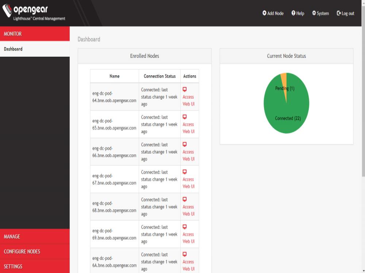Open the System menu text
This screenshot has width=365, height=273.
coord(323,13)
